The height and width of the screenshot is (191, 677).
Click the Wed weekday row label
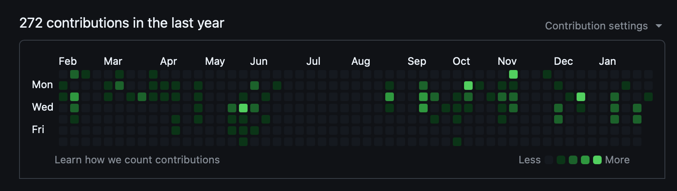tap(42, 107)
